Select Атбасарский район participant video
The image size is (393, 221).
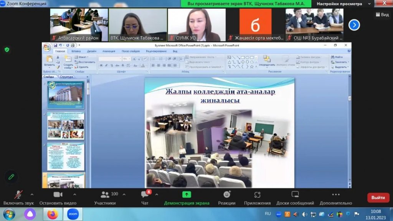(79, 25)
